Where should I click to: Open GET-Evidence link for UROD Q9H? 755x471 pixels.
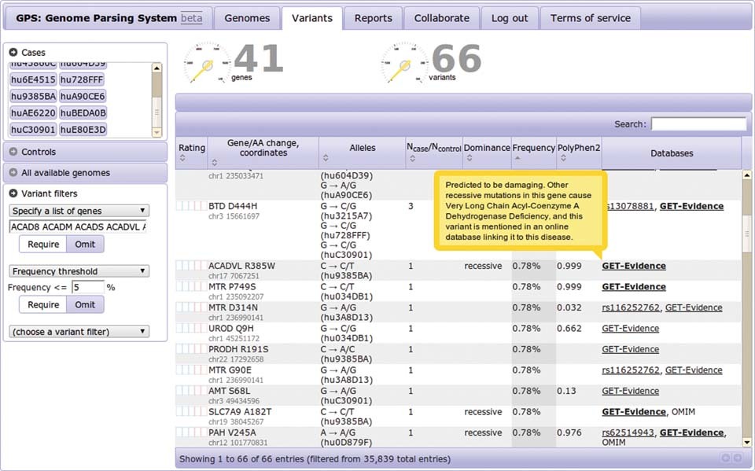(630, 329)
